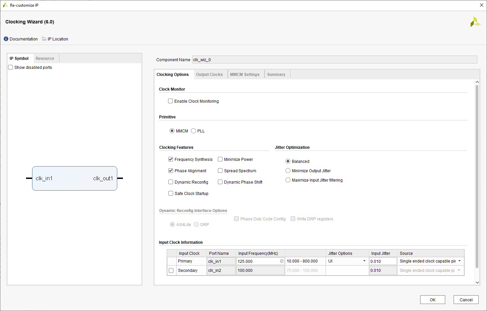Switch to the Output Clocks tab
Image resolution: width=487 pixels, height=311 pixels.
tap(209, 75)
